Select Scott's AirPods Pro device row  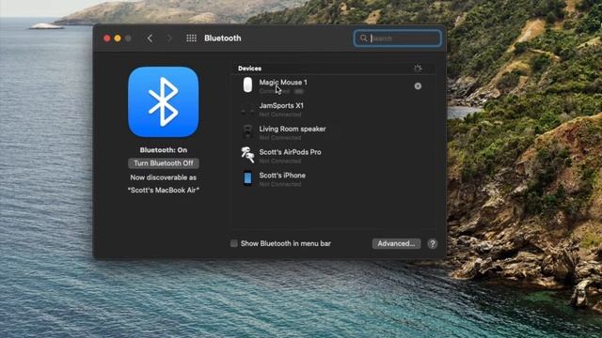333,156
